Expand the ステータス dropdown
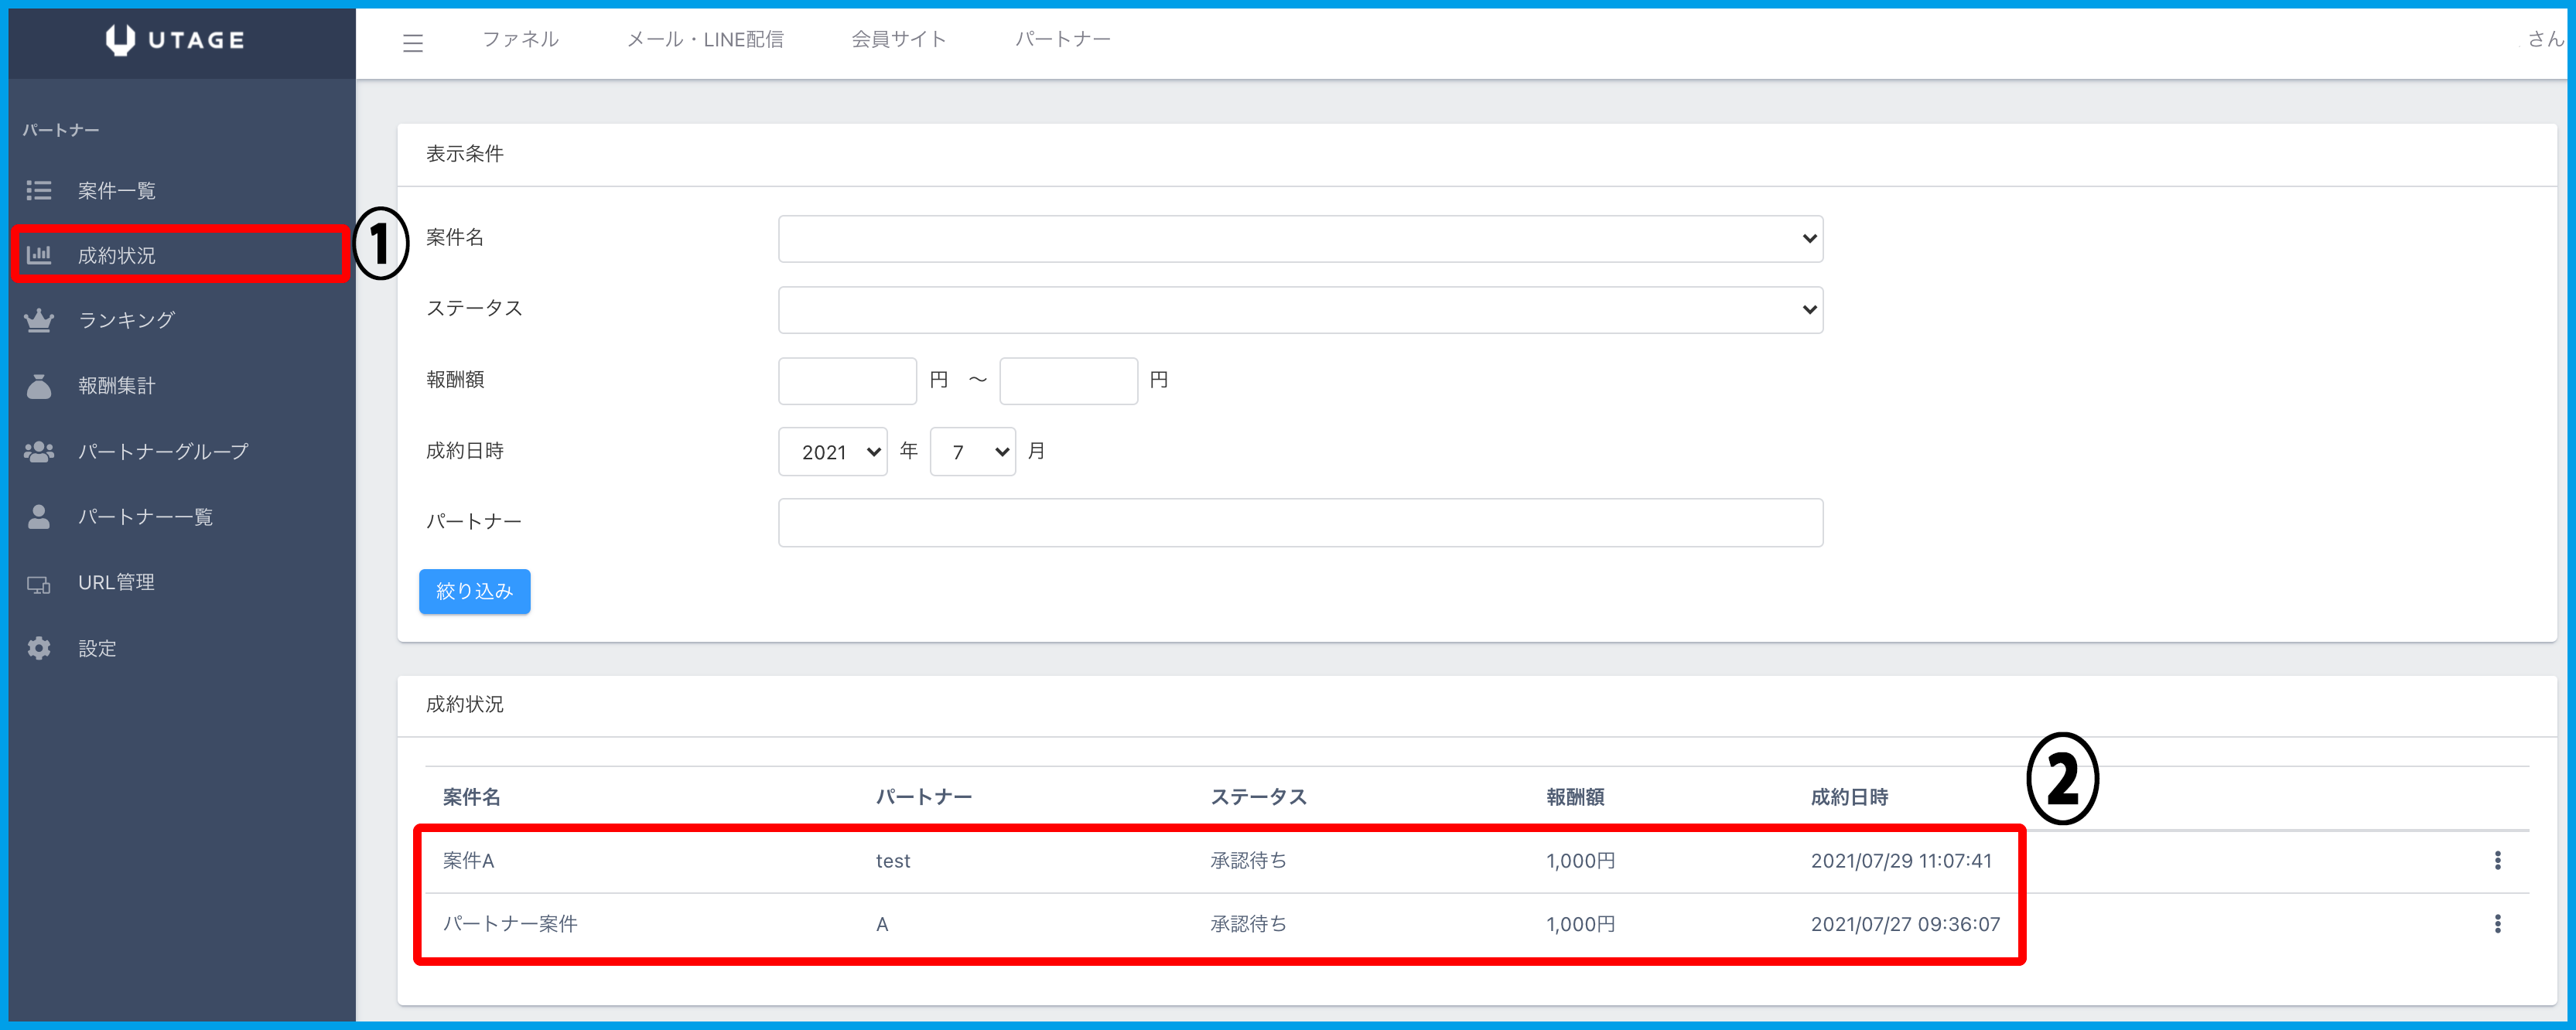Viewport: 2576px width, 1030px height. (1300, 310)
